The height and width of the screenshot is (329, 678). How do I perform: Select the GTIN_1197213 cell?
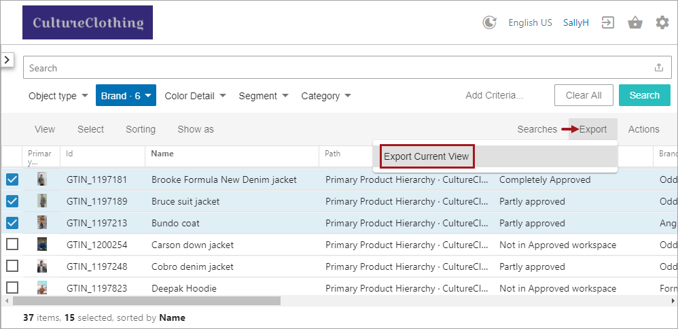[x=97, y=223]
